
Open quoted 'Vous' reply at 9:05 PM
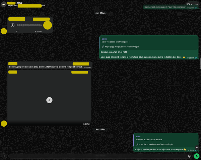[149, 43]
